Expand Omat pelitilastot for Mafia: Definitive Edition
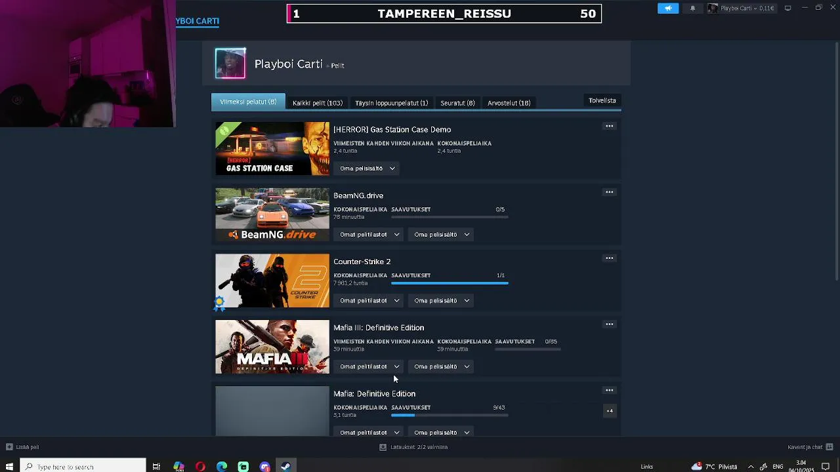 [369, 433]
